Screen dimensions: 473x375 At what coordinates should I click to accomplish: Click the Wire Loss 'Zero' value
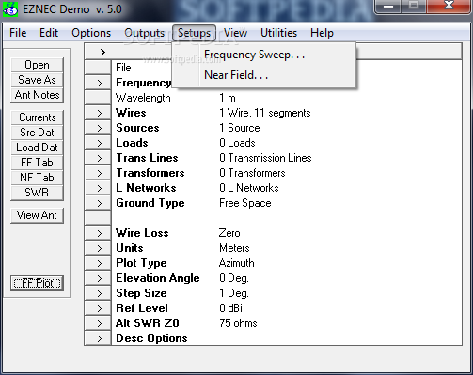point(229,233)
